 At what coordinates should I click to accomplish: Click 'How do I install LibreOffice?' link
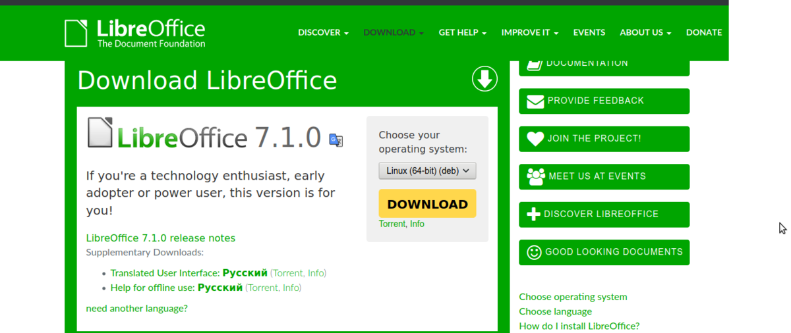(579, 326)
